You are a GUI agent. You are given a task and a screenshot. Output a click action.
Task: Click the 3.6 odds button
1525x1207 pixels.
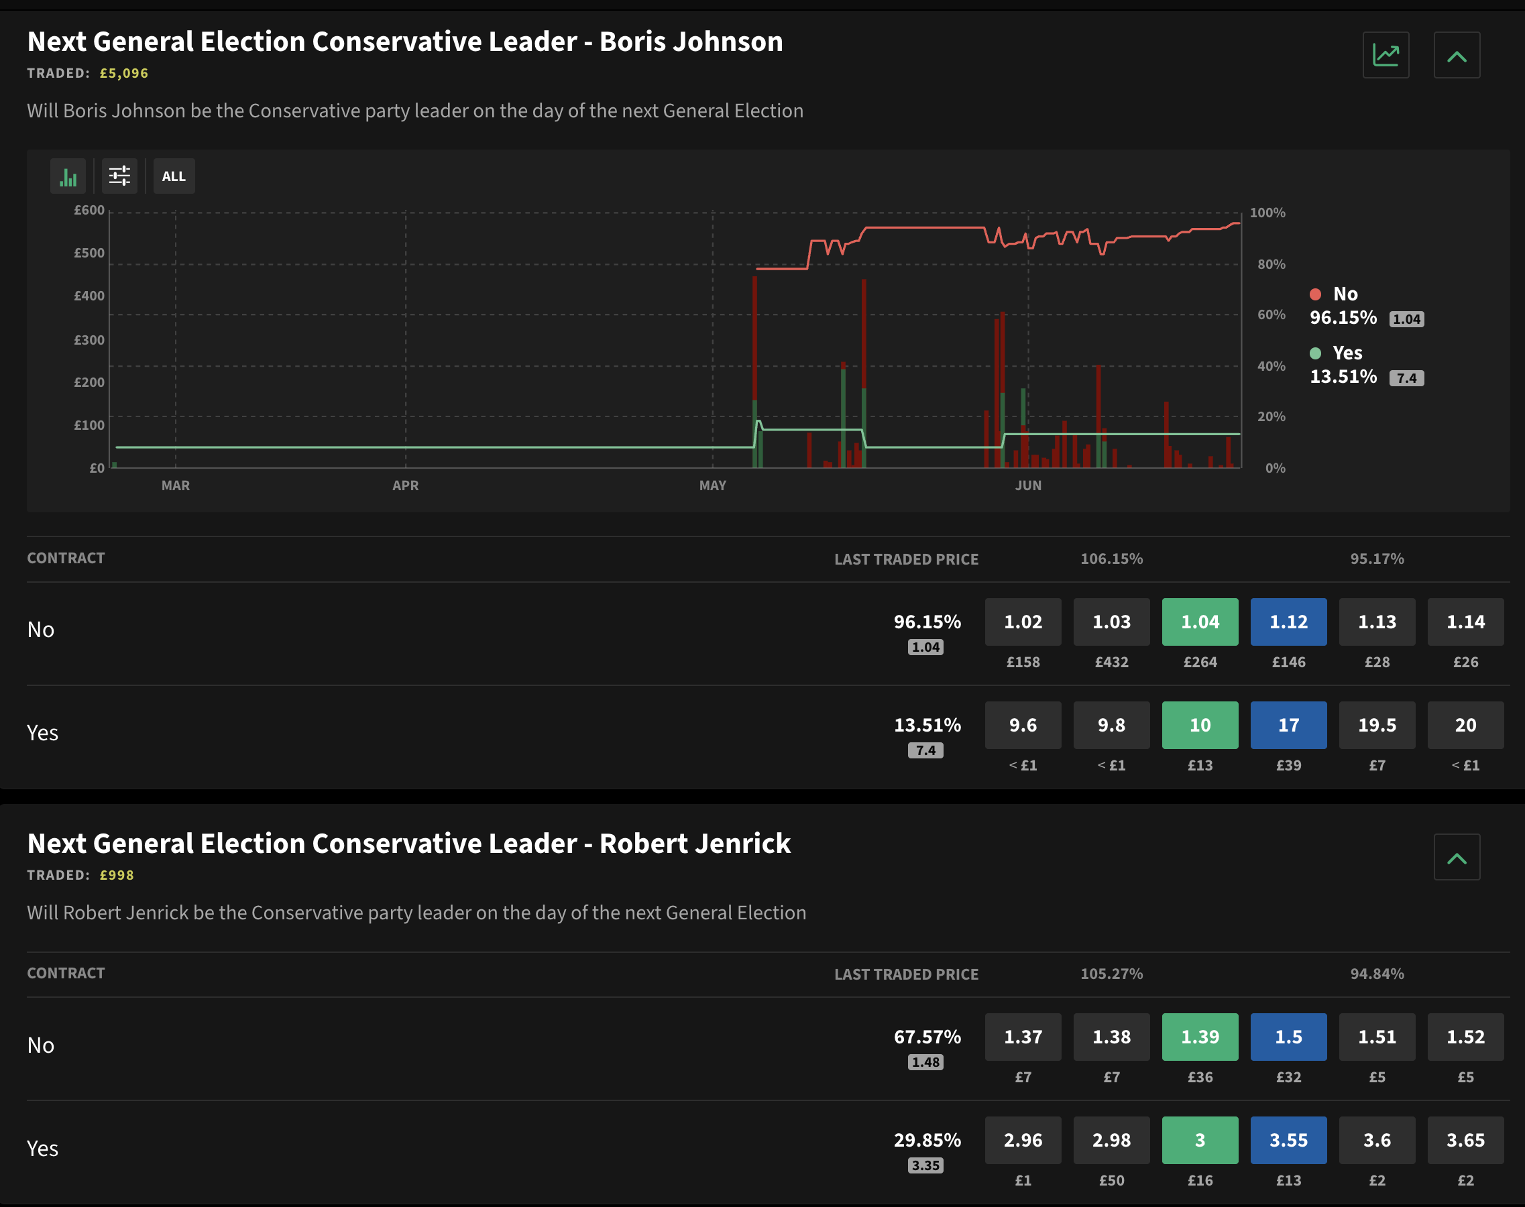click(1377, 1140)
